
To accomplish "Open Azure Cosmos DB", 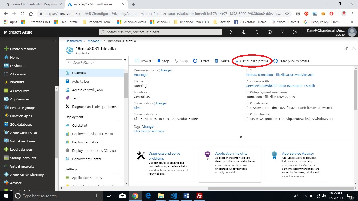I will pos(20,133).
